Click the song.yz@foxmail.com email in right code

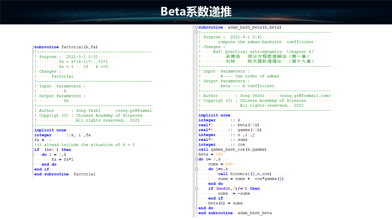(x=305, y=96)
